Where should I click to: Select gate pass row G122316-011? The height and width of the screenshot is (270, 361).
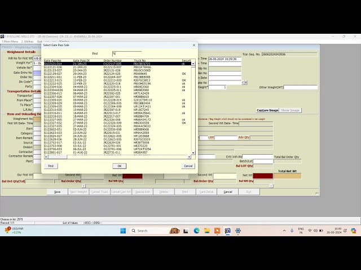coord(117,113)
